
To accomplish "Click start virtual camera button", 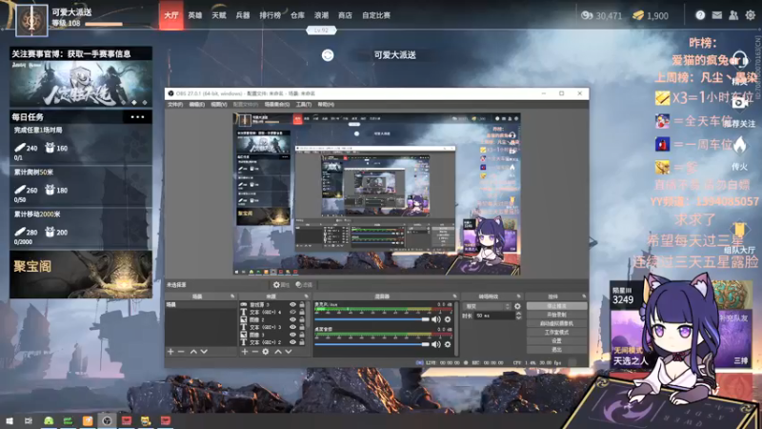I will coord(556,323).
